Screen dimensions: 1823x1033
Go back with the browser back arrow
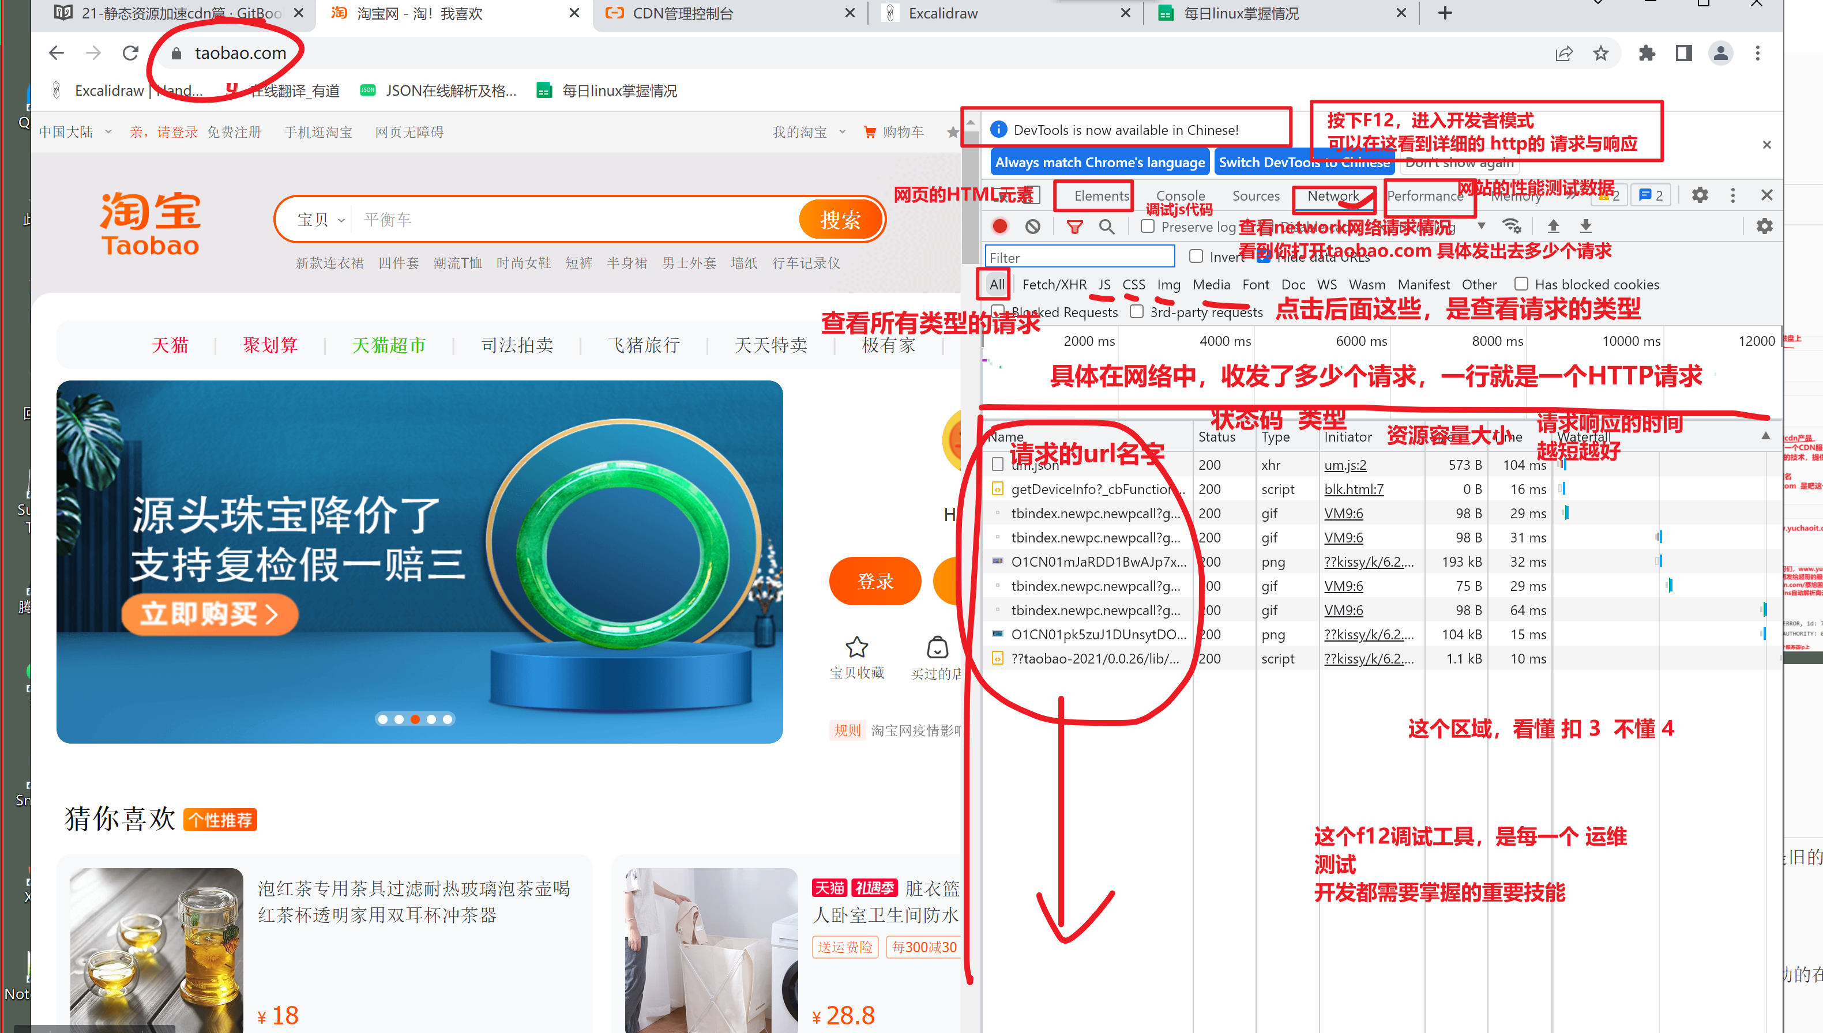pyautogui.click(x=56, y=52)
